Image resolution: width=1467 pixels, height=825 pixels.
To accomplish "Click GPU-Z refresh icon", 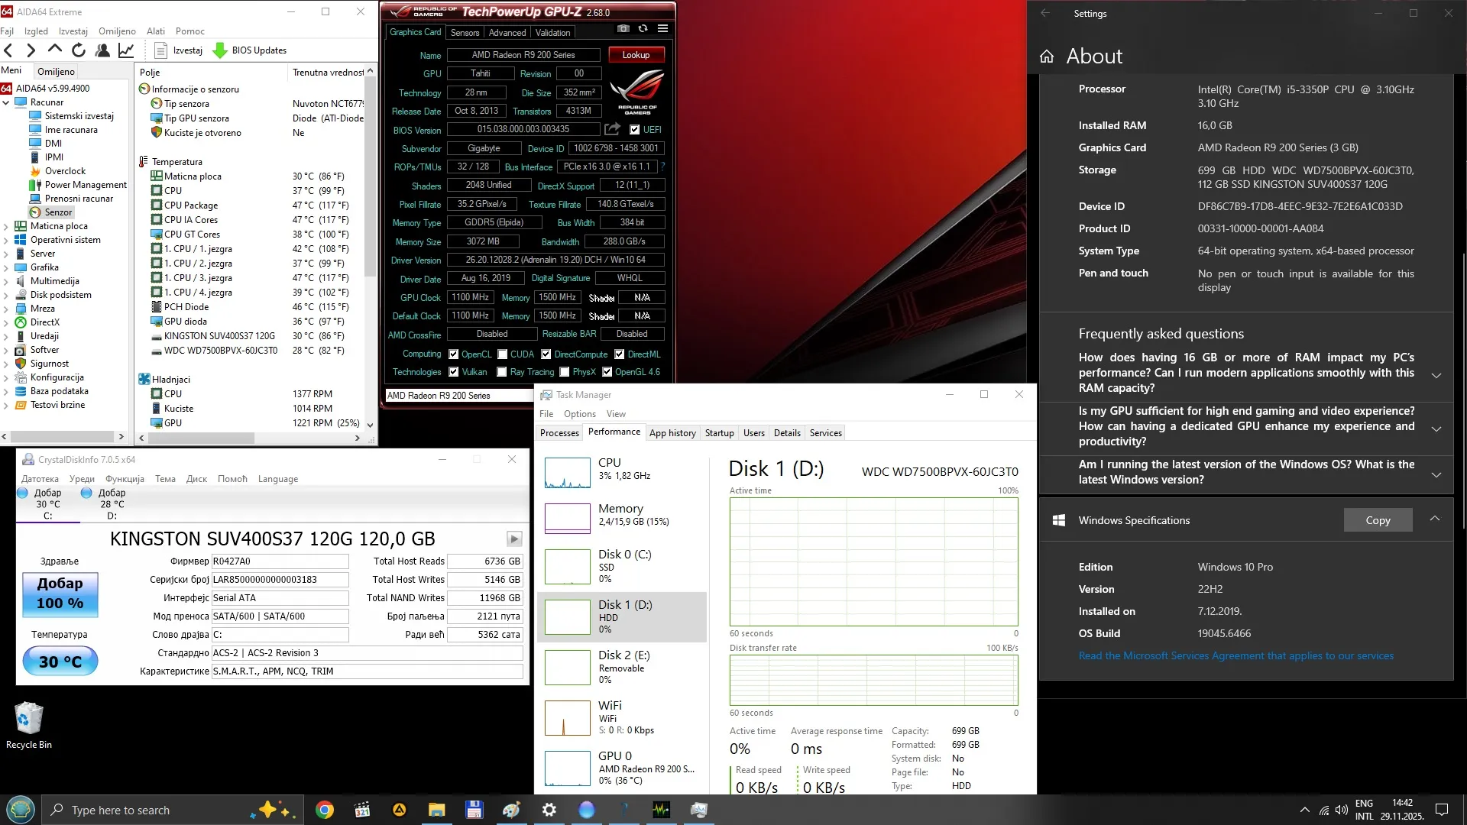I will (643, 28).
